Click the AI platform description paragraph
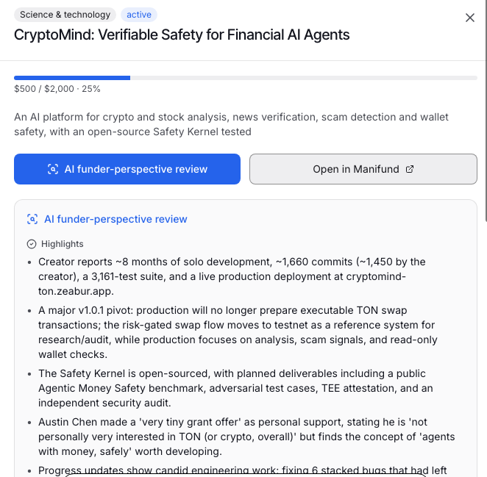The width and height of the screenshot is (487, 477). tap(232, 124)
